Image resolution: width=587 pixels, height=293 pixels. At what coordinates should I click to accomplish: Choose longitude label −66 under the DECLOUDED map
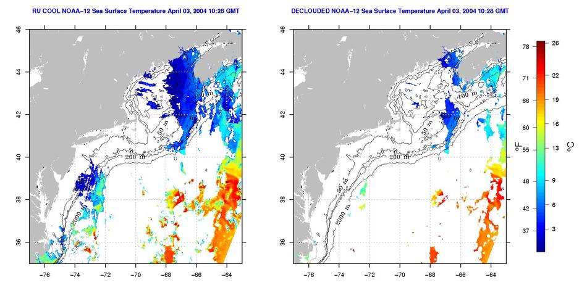coord(460,275)
